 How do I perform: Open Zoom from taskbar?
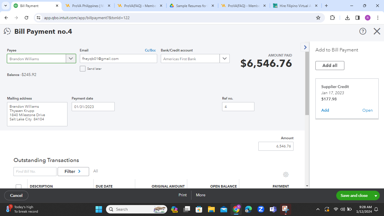click(x=261, y=209)
